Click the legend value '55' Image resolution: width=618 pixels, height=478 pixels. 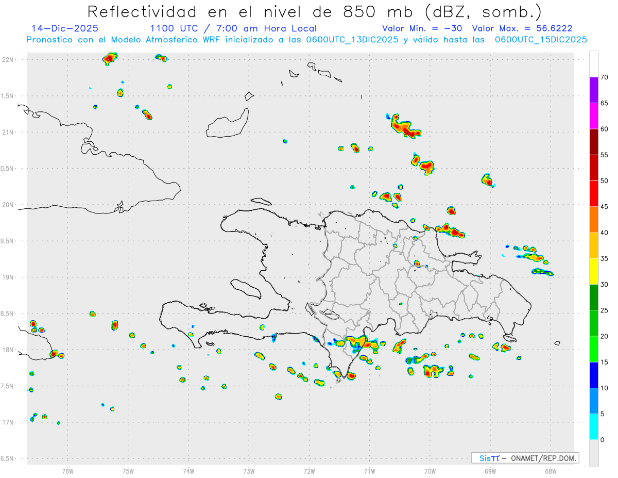click(x=605, y=155)
